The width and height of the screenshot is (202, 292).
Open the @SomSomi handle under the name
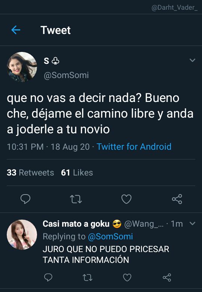[66, 75]
